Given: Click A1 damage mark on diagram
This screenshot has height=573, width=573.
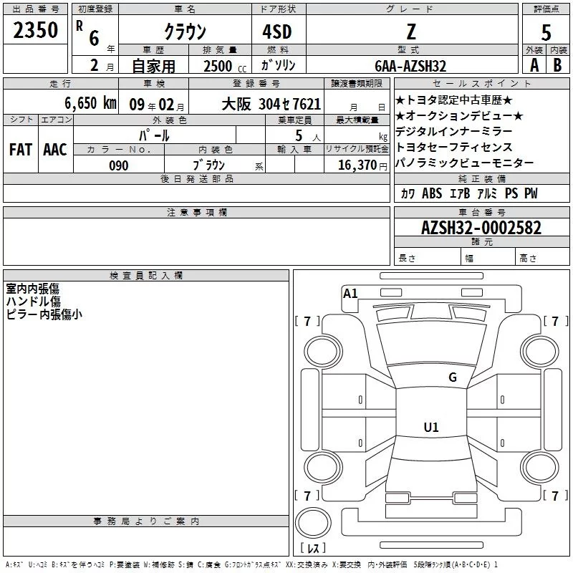Looking at the screenshot, I should click(x=350, y=294).
